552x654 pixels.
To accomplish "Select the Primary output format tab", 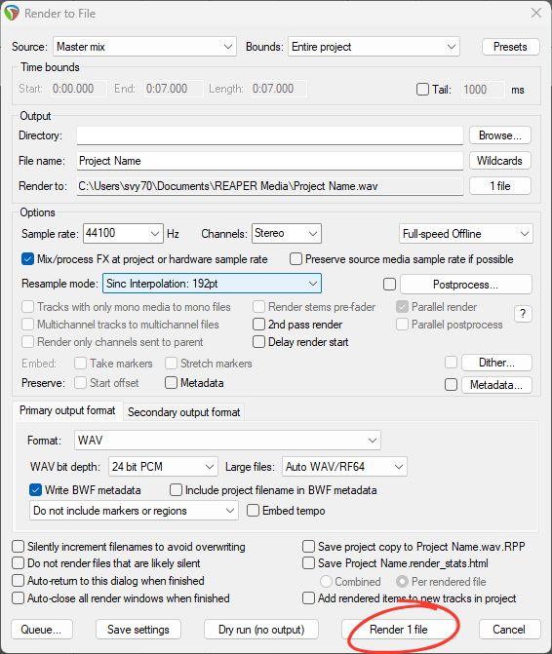I will (67, 410).
